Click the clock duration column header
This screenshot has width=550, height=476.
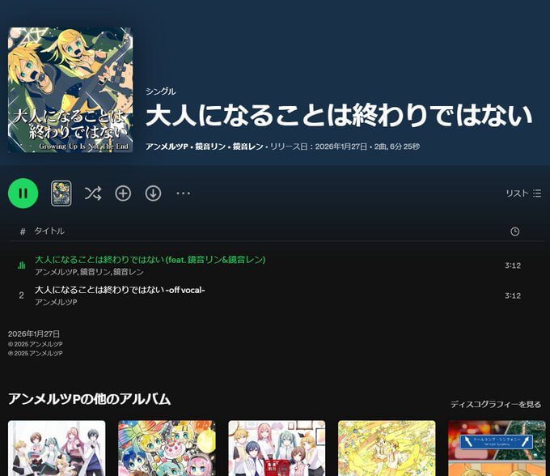515,232
